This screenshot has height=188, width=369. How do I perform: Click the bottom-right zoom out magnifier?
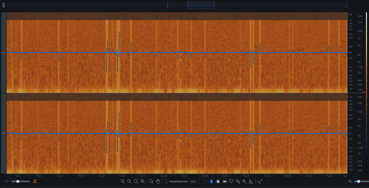click(x=350, y=181)
